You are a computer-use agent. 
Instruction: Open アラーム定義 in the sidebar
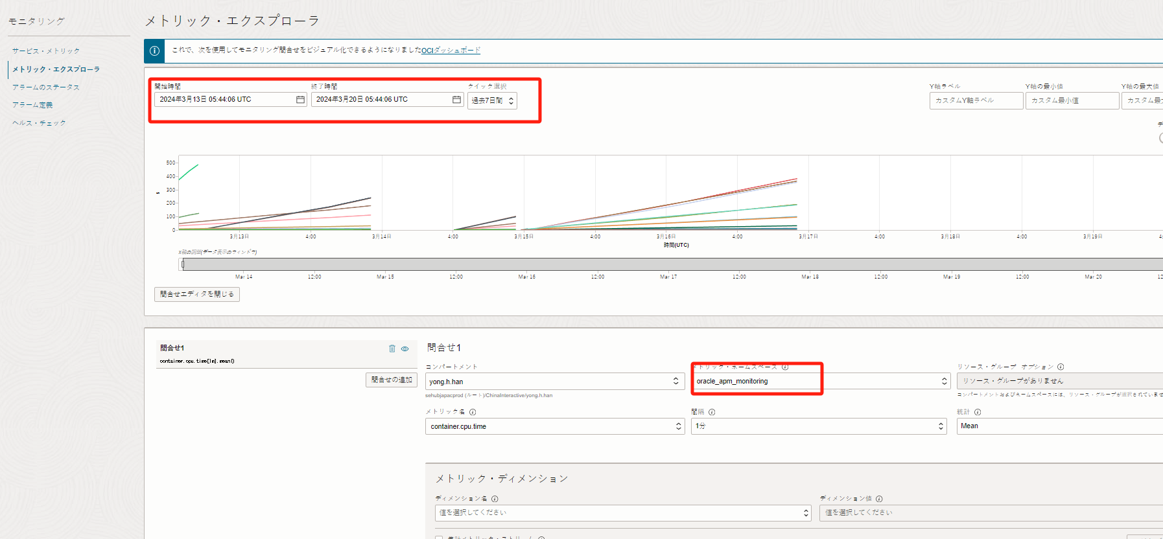pos(32,105)
